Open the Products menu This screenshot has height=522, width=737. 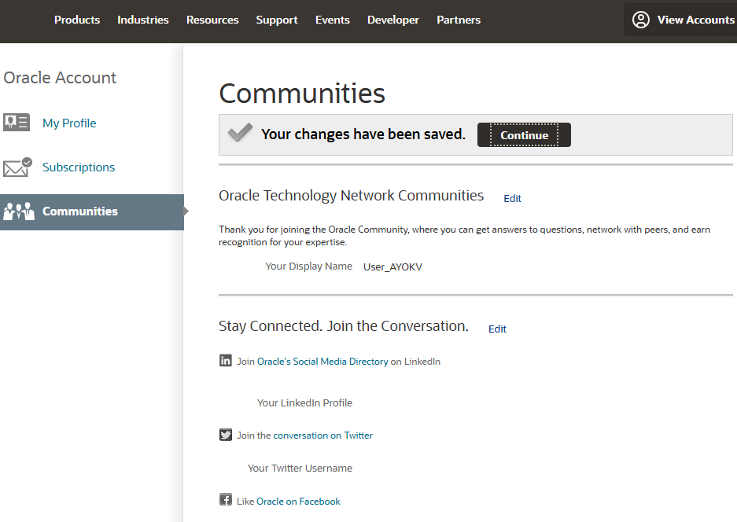[x=77, y=20]
